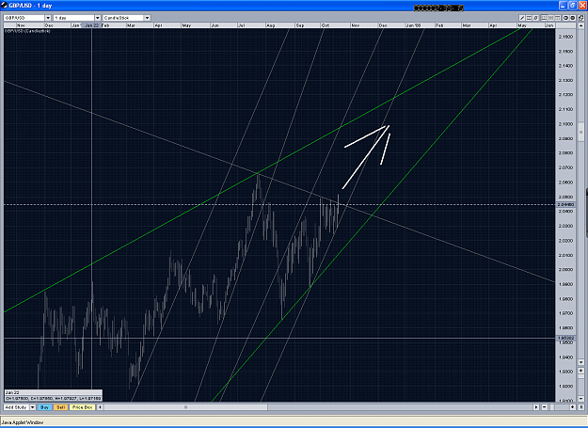588x428 pixels.
Task: Click the Buy button
Action: [44, 407]
